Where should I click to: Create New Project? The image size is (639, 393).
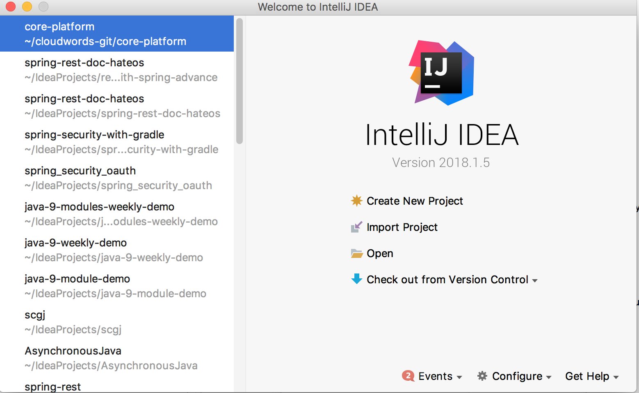pyautogui.click(x=415, y=201)
